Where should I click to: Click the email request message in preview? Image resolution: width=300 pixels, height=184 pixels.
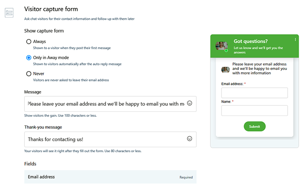pyautogui.click(x=260, y=69)
